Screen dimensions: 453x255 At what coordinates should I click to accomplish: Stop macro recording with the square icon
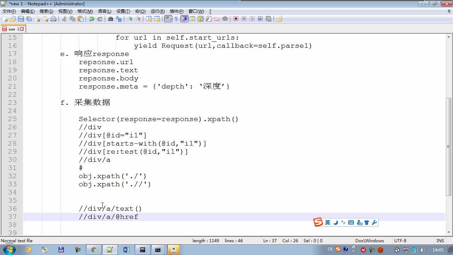[x=244, y=19]
